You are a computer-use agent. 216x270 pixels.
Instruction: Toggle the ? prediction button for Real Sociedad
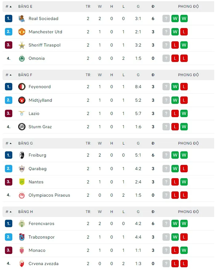tap(166, 18)
